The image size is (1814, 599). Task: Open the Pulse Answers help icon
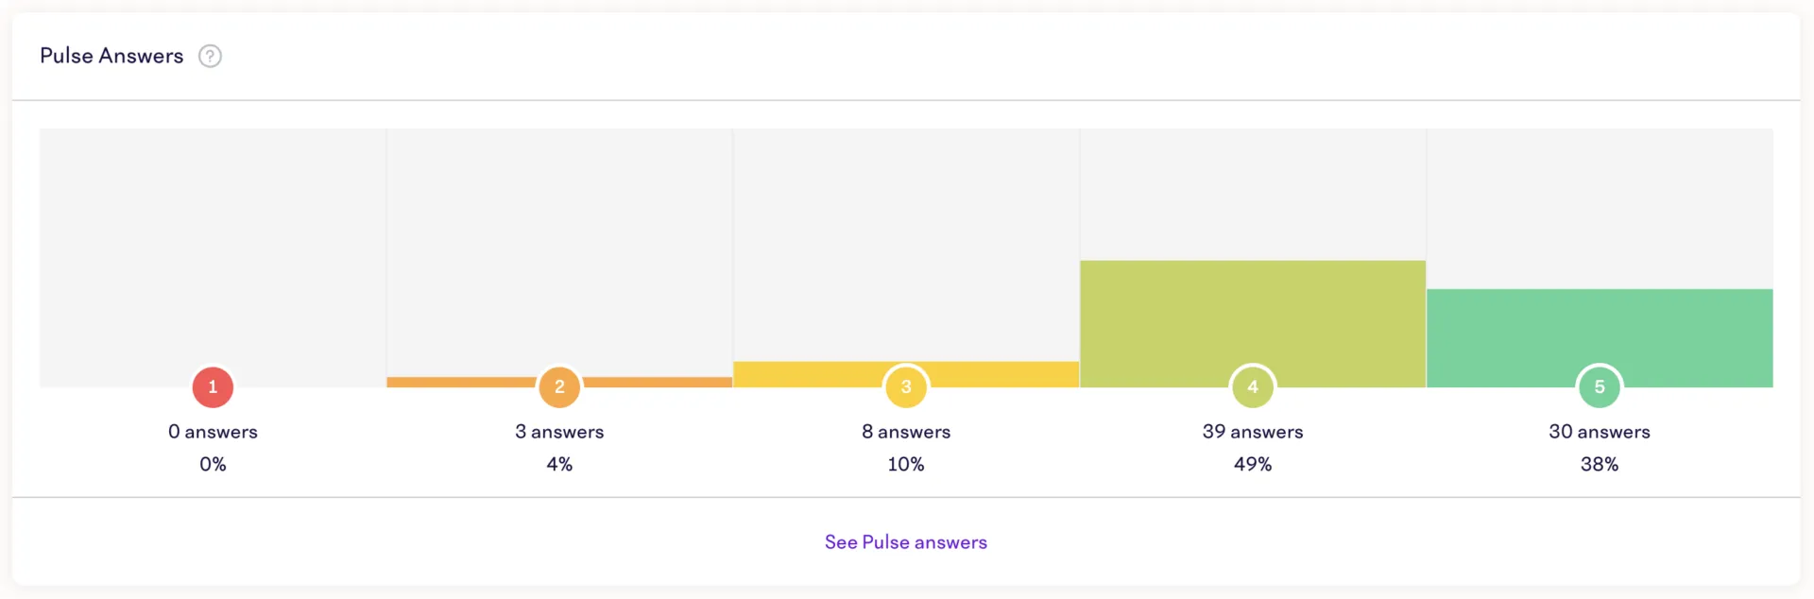point(210,56)
